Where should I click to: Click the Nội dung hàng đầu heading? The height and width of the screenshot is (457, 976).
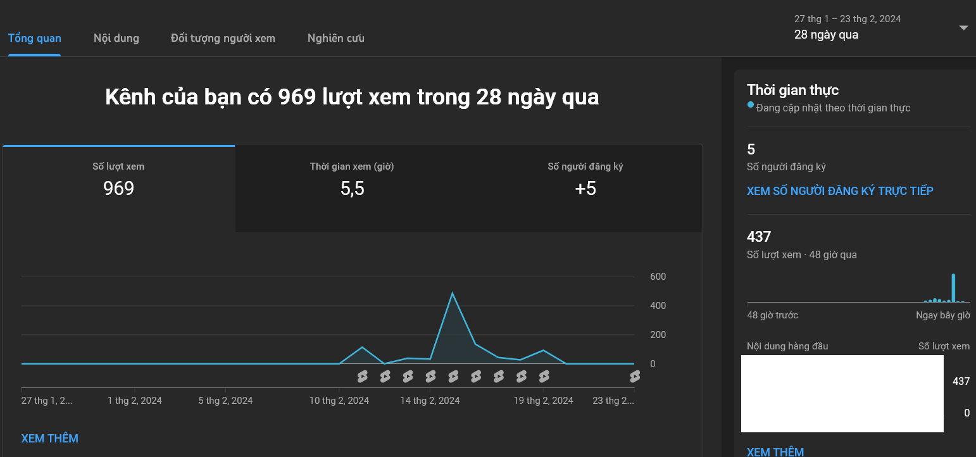787,346
